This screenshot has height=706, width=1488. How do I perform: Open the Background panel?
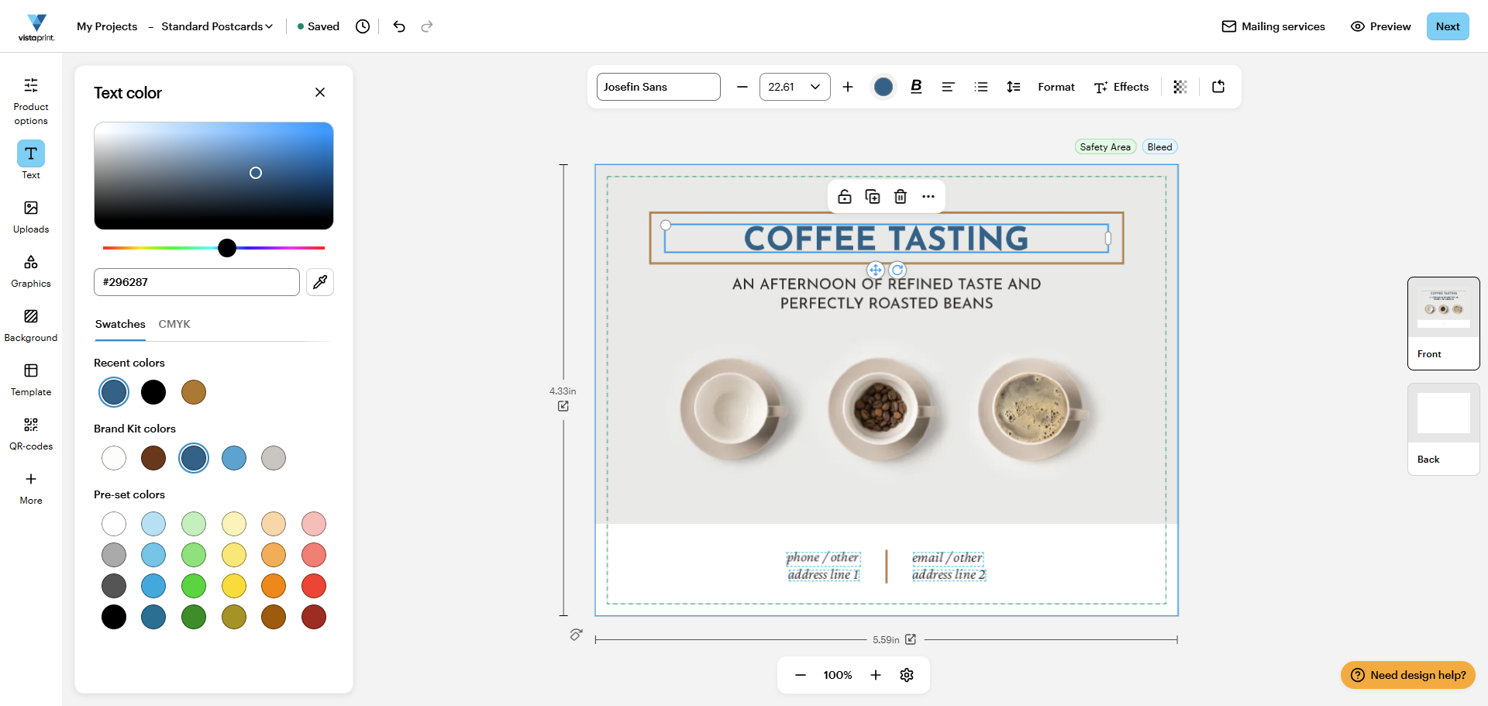click(31, 325)
